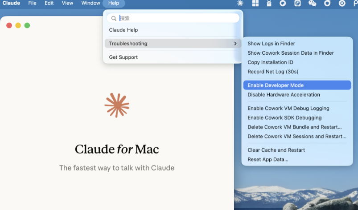
Task: Click the magnifier icon in Help search
Action: pos(114,18)
